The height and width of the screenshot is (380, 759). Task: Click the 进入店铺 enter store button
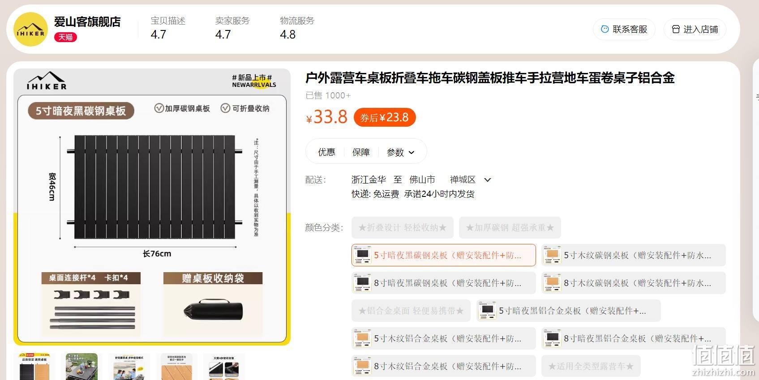tap(695, 29)
